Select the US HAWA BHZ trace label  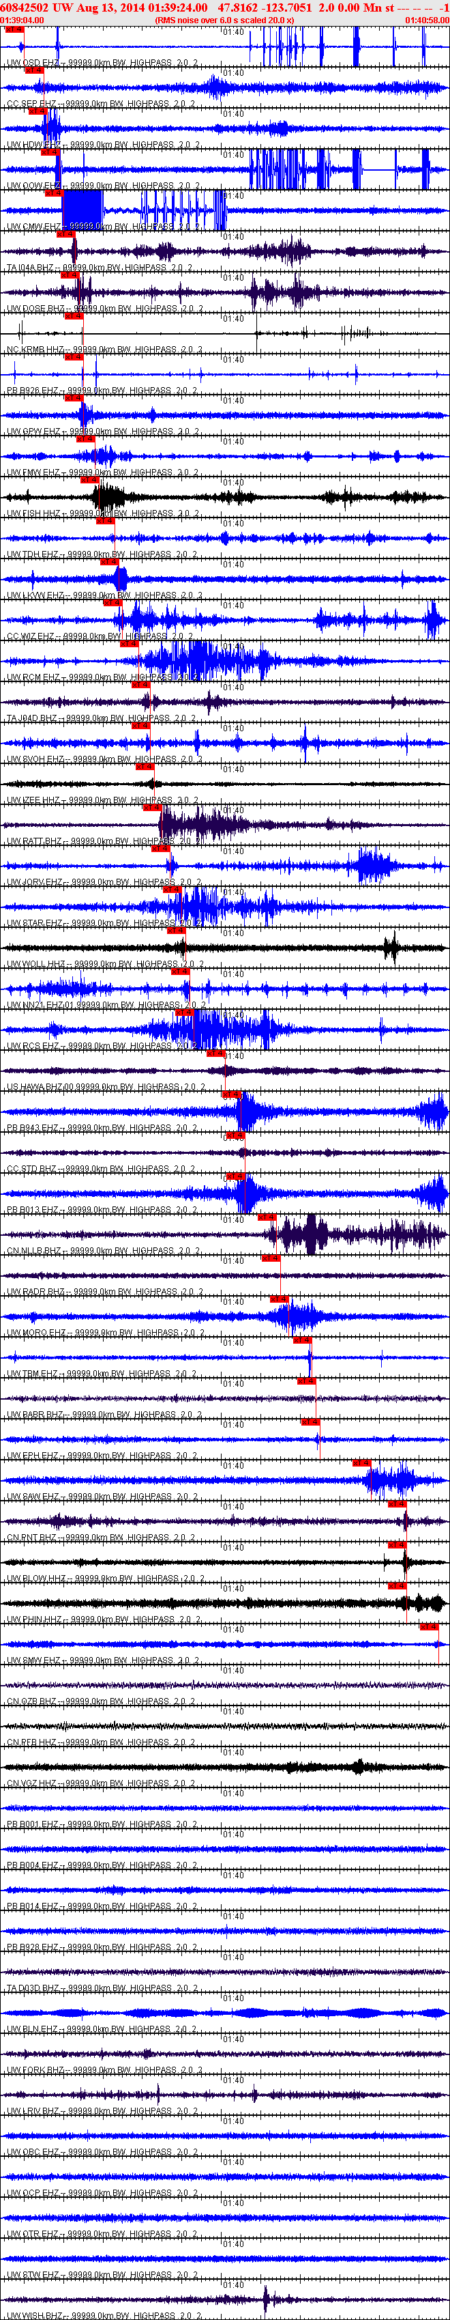tap(105, 1087)
